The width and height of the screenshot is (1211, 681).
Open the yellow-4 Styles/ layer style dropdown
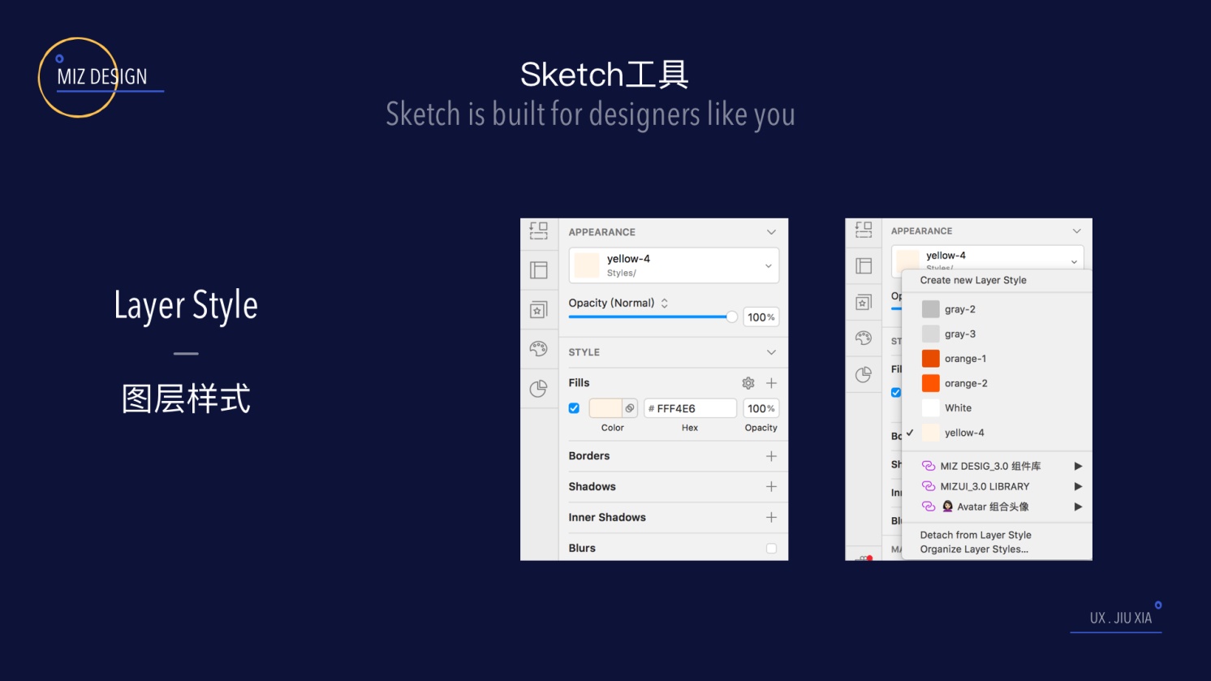pyautogui.click(x=674, y=265)
